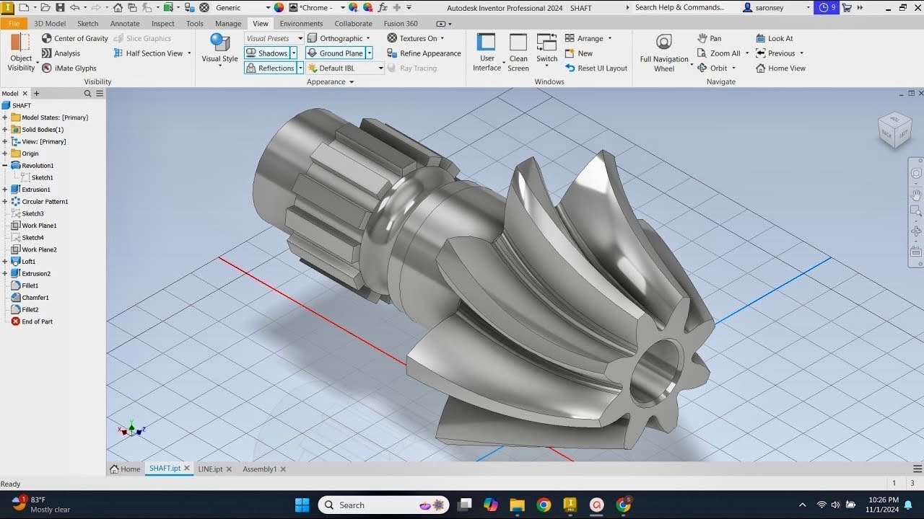
Task: Expand the Appearance panel arrow
Action: [x=352, y=82]
